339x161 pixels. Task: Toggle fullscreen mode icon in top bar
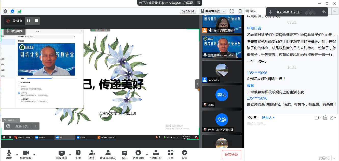pyautogui.click(x=232, y=11)
